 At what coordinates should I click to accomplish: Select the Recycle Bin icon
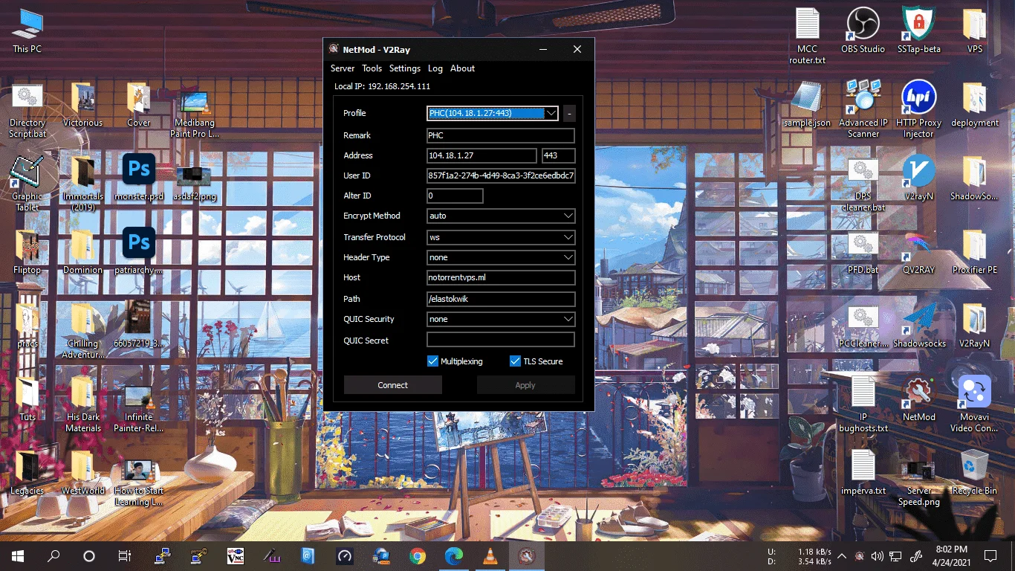click(975, 473)
